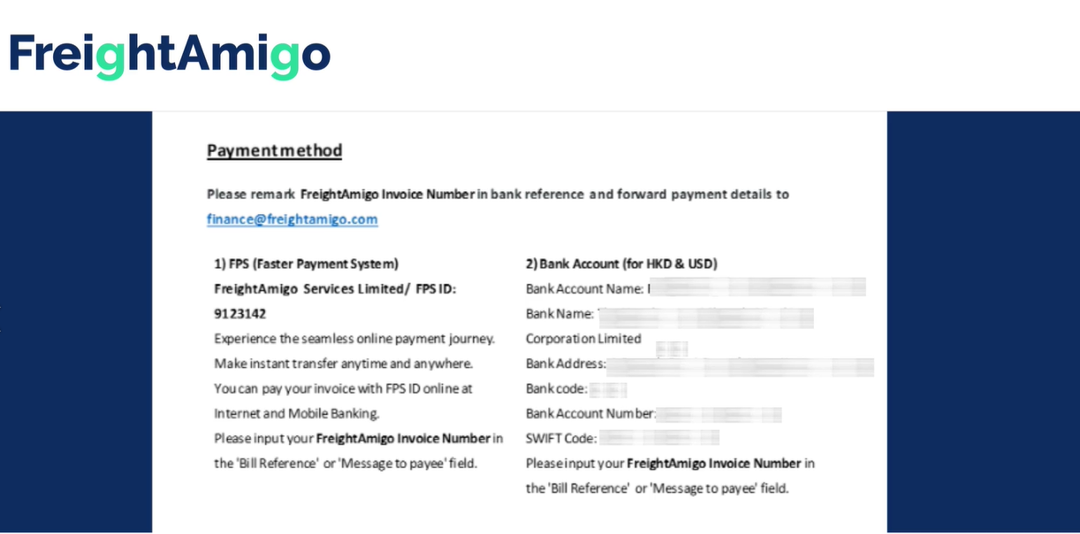Select the FPS ID number 9123142

(240, 313)
